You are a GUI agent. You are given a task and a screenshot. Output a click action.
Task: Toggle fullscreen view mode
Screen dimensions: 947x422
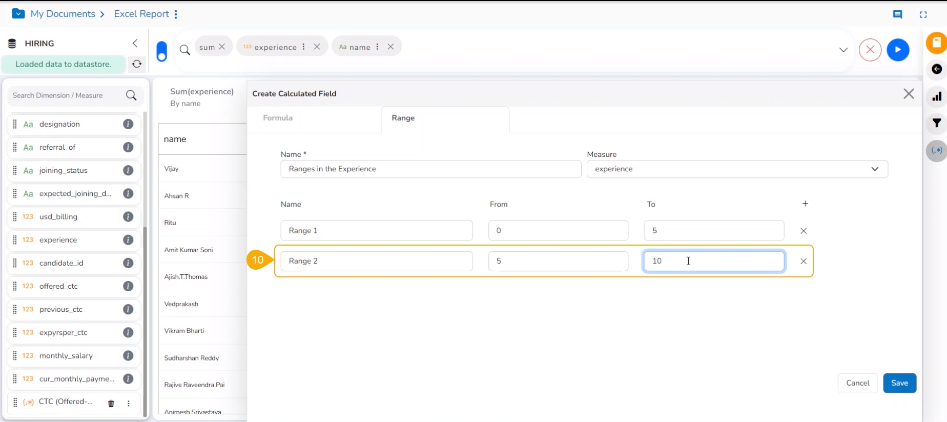click(x=923, y=14)
